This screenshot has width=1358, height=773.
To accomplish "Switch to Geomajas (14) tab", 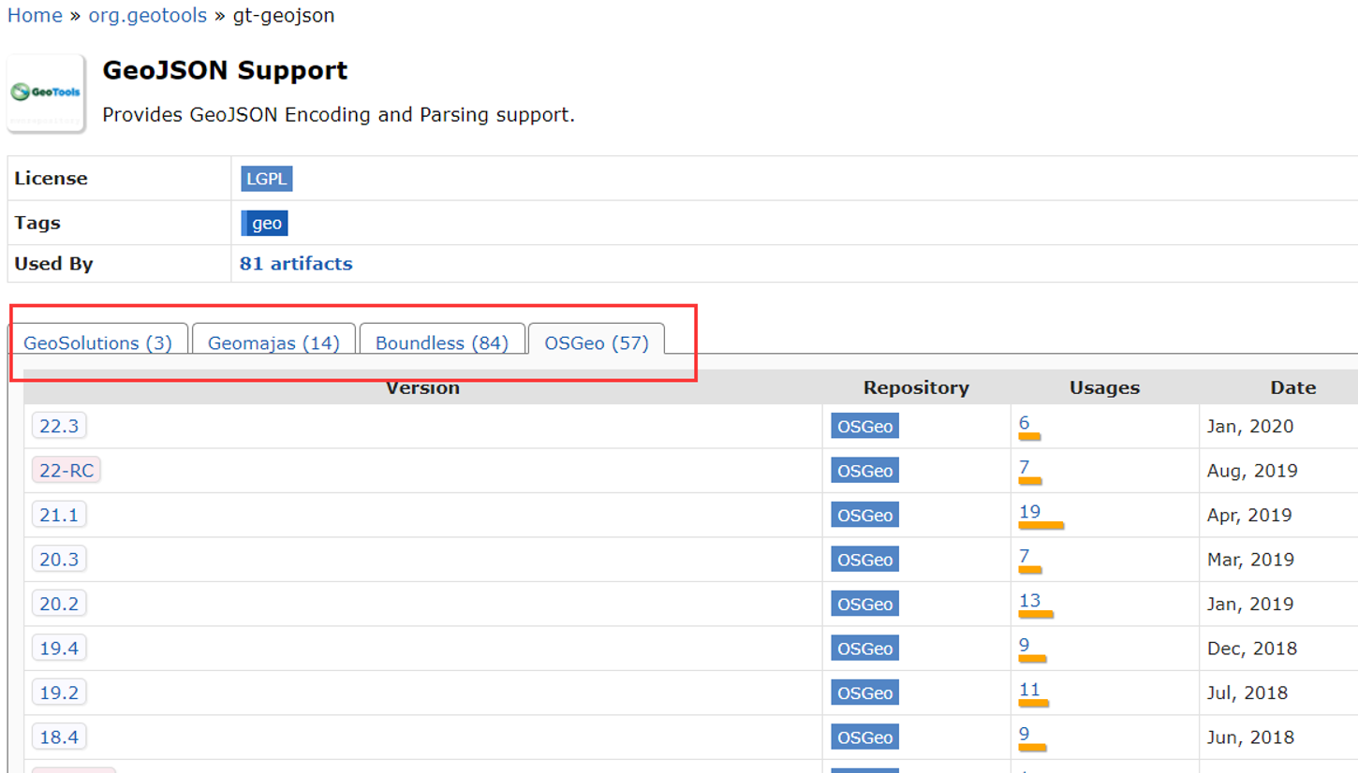I will click(273, 343).
